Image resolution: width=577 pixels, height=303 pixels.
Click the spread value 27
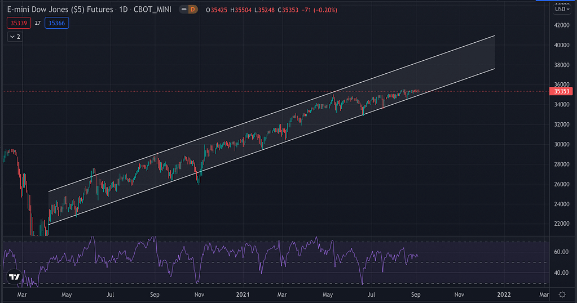click(x=38, y=23)
